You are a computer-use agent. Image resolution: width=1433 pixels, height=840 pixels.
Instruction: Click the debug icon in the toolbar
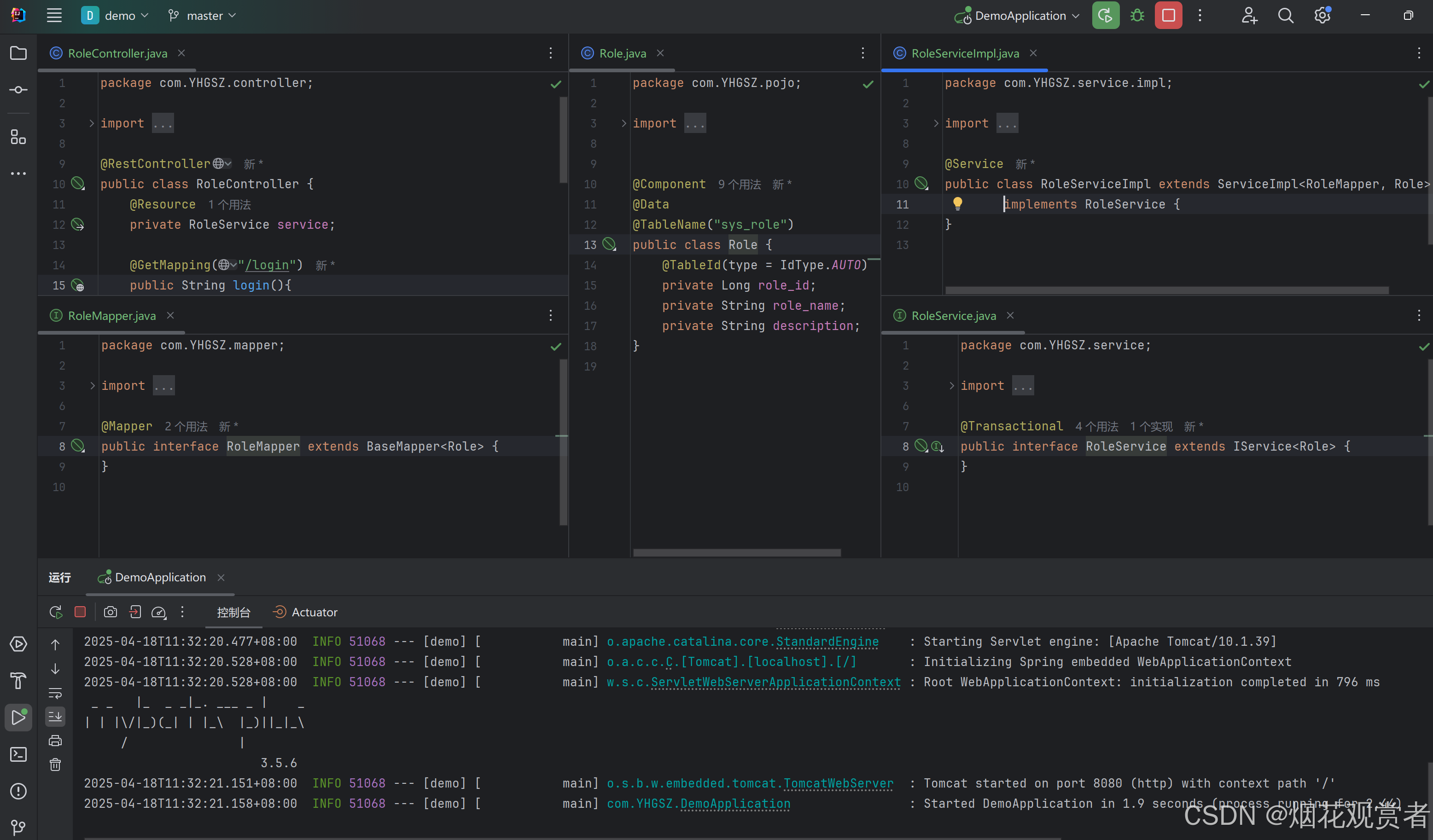pyautogui.click(x=1137, y=15)
